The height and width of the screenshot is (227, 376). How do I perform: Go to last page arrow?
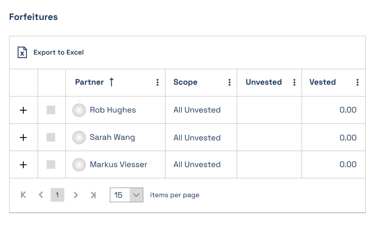[93, 195]
